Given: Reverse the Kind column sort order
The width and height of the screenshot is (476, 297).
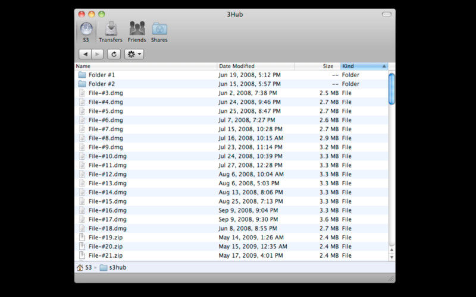Looking at the screenshot, I should coord(364,66).
